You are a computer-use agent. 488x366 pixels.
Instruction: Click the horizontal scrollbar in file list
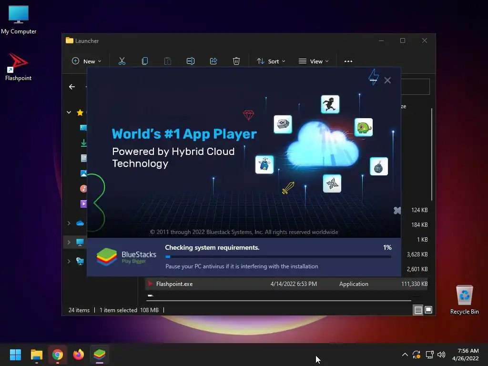pyautogui.click(x=278, y=301)
